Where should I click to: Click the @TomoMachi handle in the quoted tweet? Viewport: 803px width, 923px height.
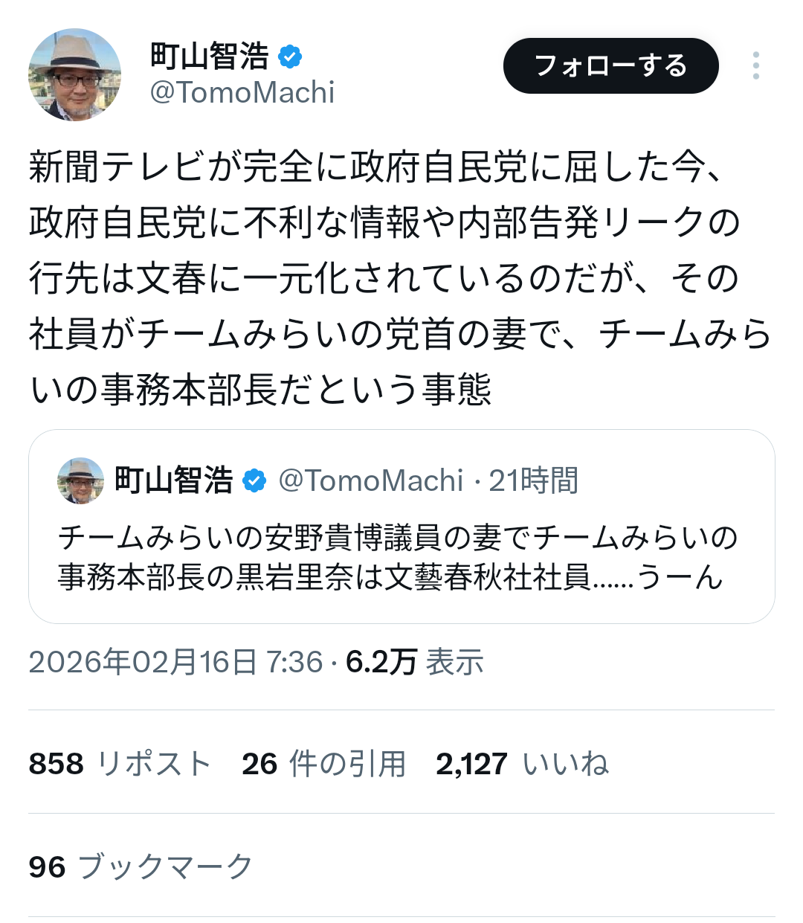tap(370, 480)
